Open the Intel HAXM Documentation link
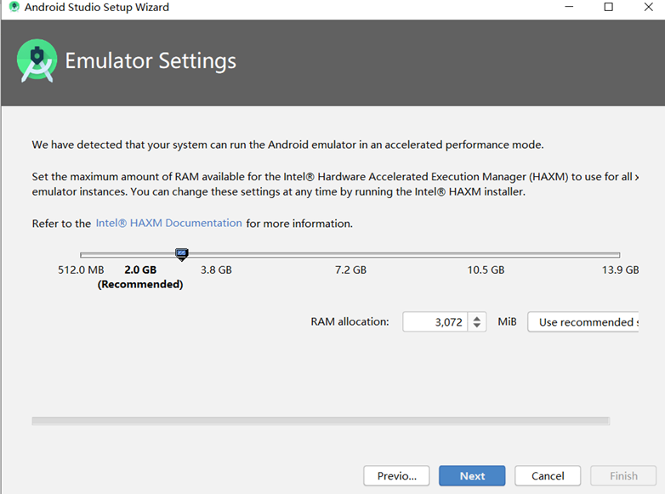This screenshot has height=494, width=665. tap(168, 223)
